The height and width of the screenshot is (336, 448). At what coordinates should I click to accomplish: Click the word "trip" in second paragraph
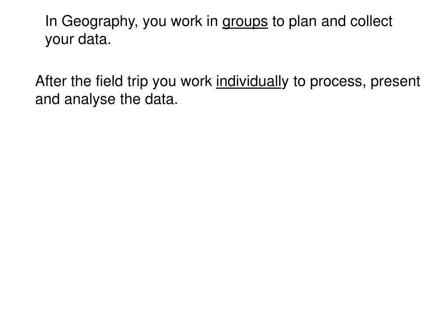pos(137,82)
